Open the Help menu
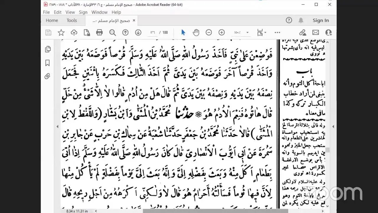 [116, 12]
